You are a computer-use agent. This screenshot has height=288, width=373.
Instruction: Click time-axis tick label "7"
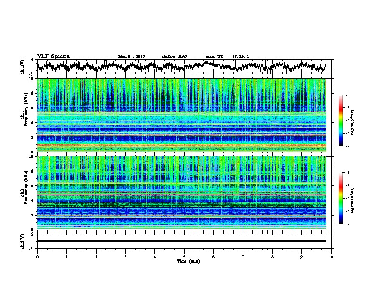243,257
